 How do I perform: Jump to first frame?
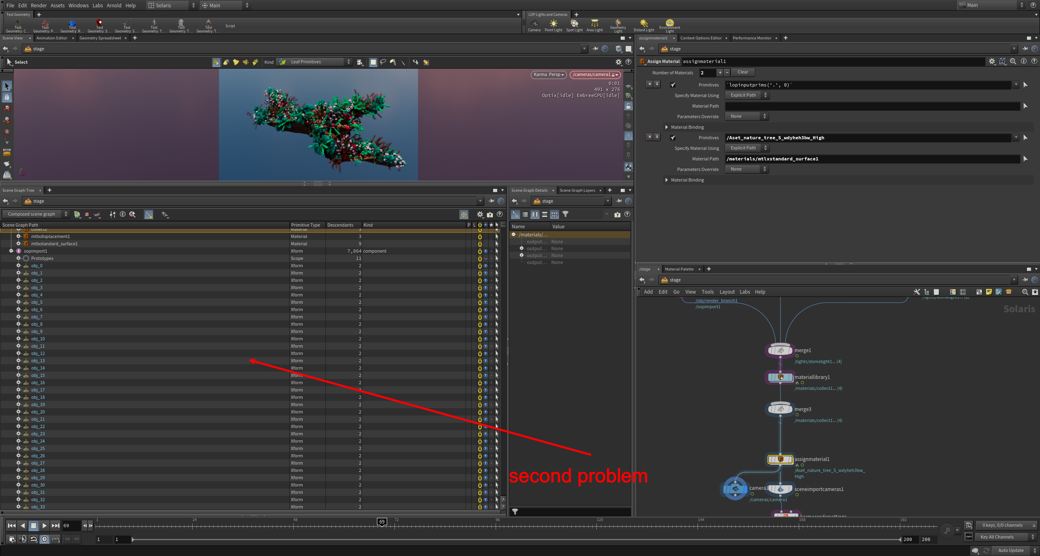11,526
